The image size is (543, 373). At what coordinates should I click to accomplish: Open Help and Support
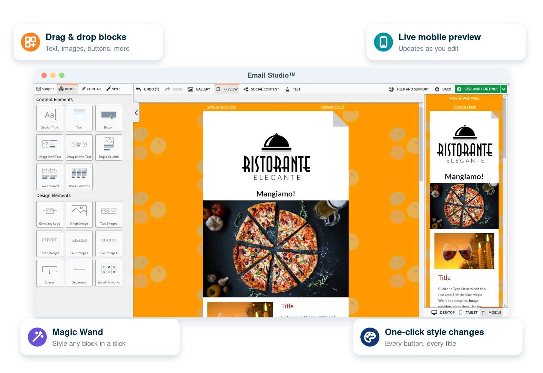coord(409,89)
